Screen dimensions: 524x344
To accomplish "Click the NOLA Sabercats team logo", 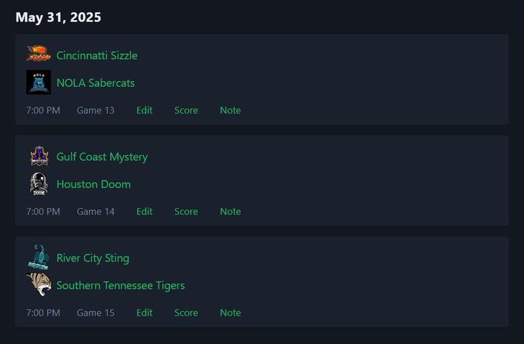I will click(39, 82).
